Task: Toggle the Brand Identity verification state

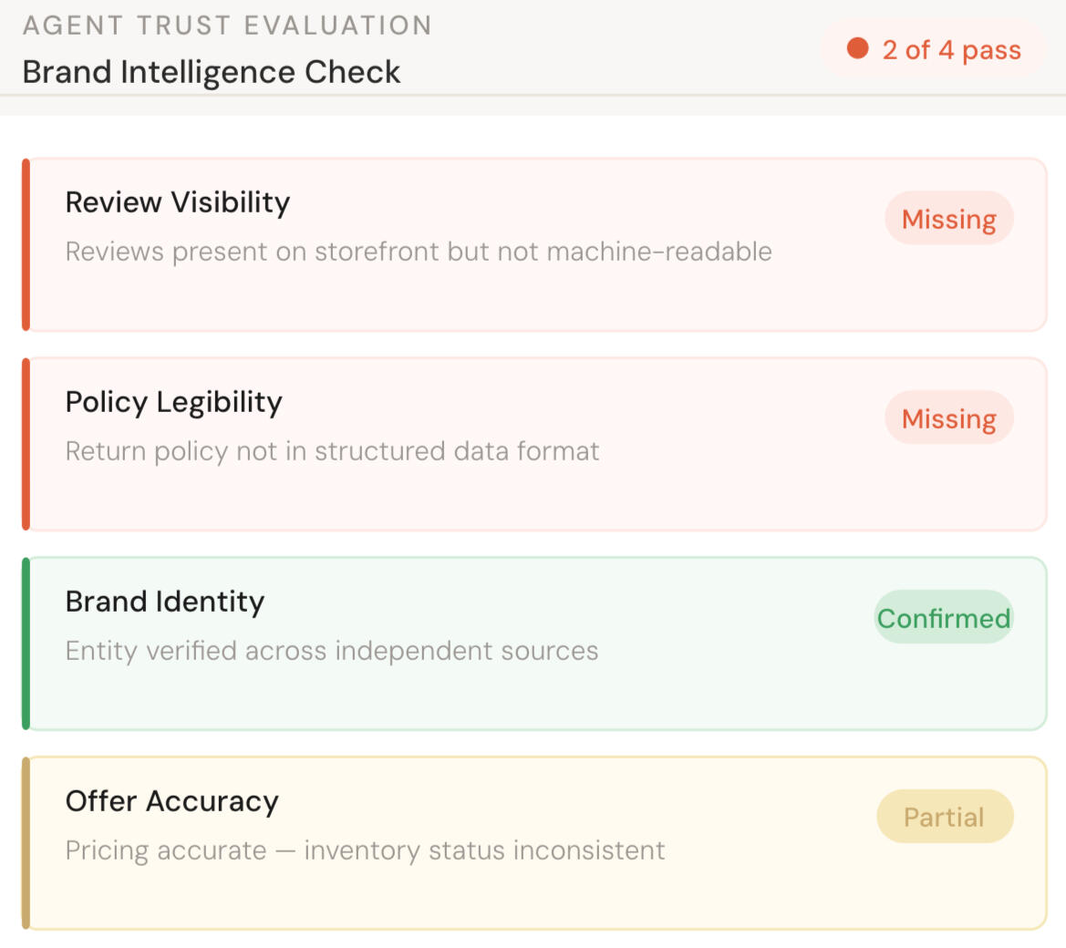Action: tap(944, 618)
